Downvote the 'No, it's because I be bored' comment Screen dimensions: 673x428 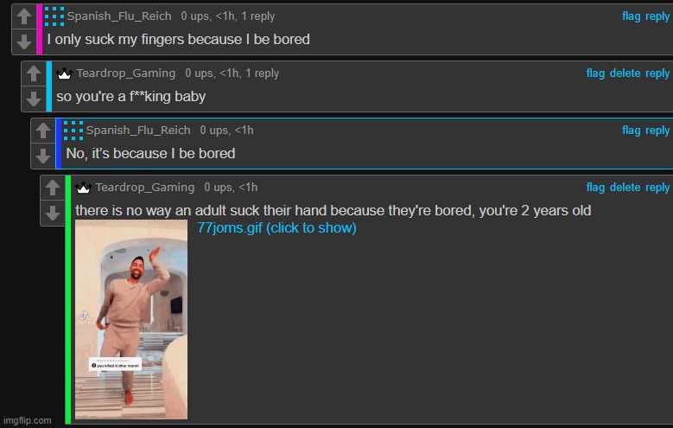pos(43,156)
